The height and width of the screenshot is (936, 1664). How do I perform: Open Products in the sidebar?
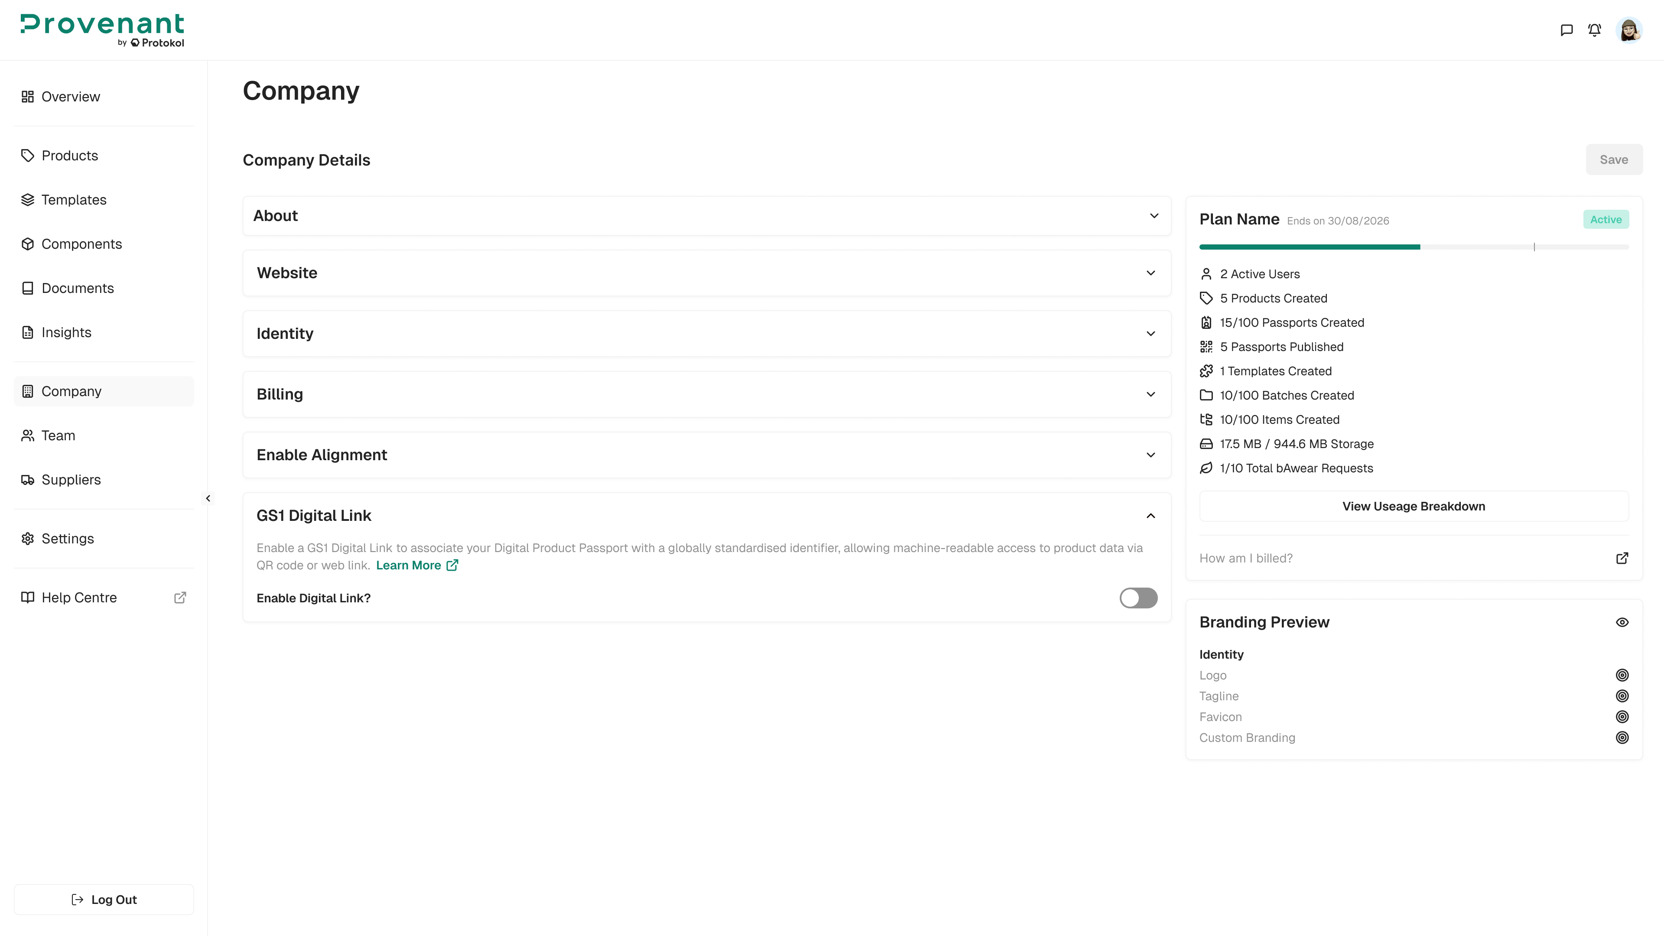tap(104, 156)
